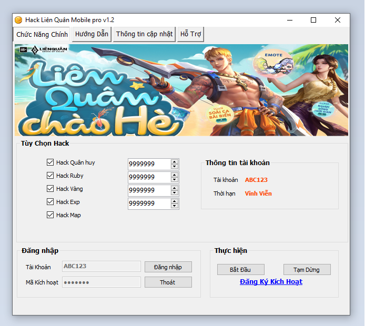
Task: Switch to the Hướng Dẫn tab
Action: pyautogui.click(x=92, y=34)
